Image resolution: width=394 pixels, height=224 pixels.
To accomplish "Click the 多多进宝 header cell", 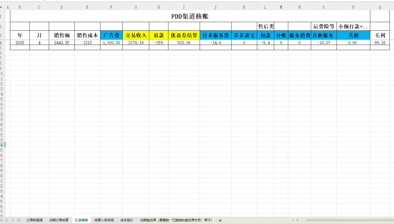I will click(x=244, y=35).
